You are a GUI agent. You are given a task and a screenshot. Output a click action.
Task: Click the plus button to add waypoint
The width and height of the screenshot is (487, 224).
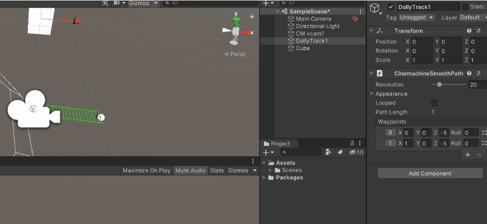(467, 155)
